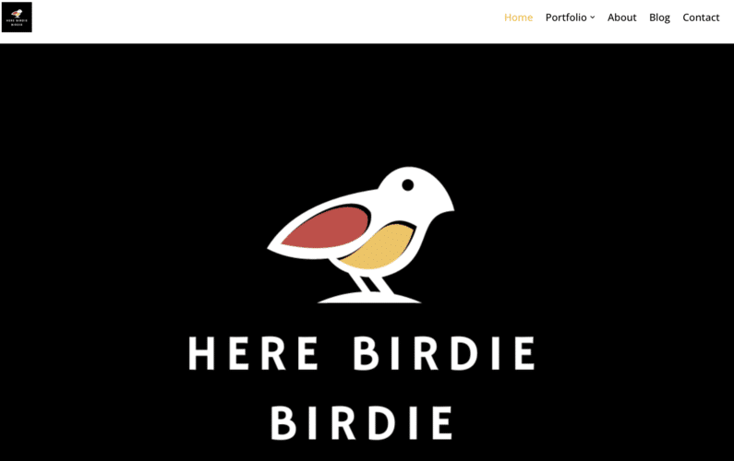
Task: Expand the chevron beside Portfolio
Action: 592,18
